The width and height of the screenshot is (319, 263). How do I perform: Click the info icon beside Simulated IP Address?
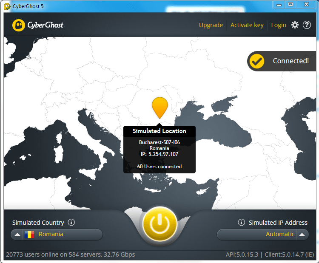pyautogui.click(x=241, y=222)
